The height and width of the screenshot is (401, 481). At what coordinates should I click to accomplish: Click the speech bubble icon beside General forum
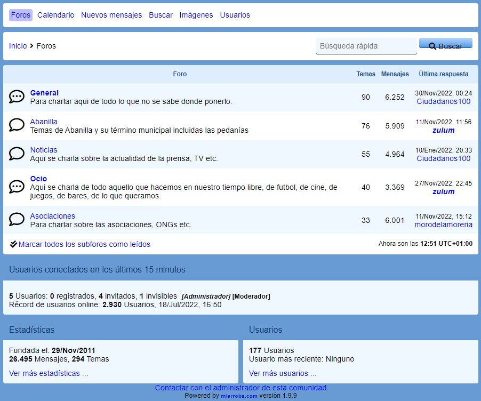tap(17, 97)
